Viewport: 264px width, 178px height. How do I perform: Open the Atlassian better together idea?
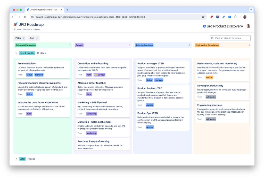(103, 89)
